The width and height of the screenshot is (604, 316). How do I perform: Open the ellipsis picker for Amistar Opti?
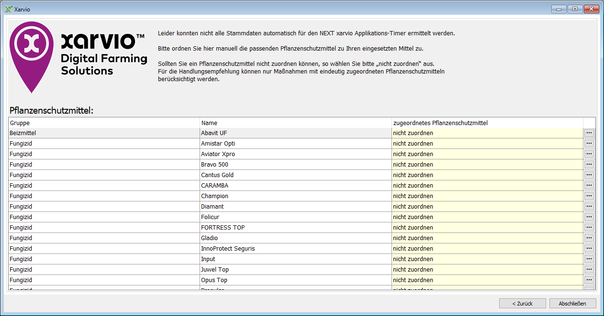[589, 143]
